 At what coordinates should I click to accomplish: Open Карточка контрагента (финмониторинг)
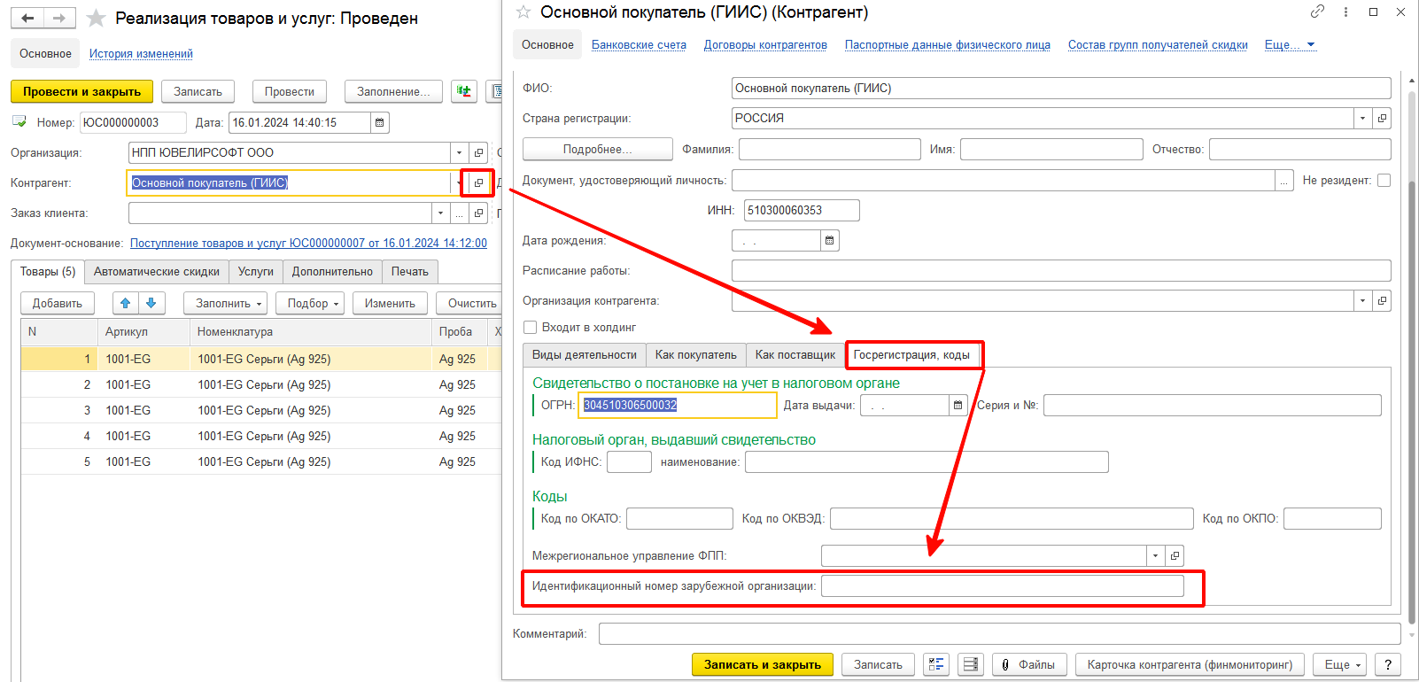tap(1190, 664)
